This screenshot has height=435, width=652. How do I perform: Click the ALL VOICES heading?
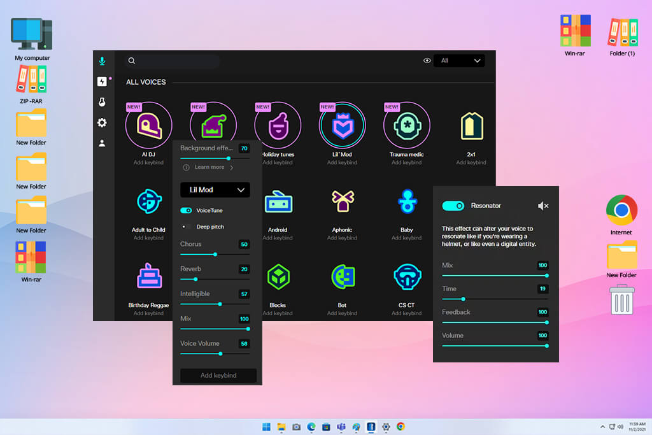point(146,82)
